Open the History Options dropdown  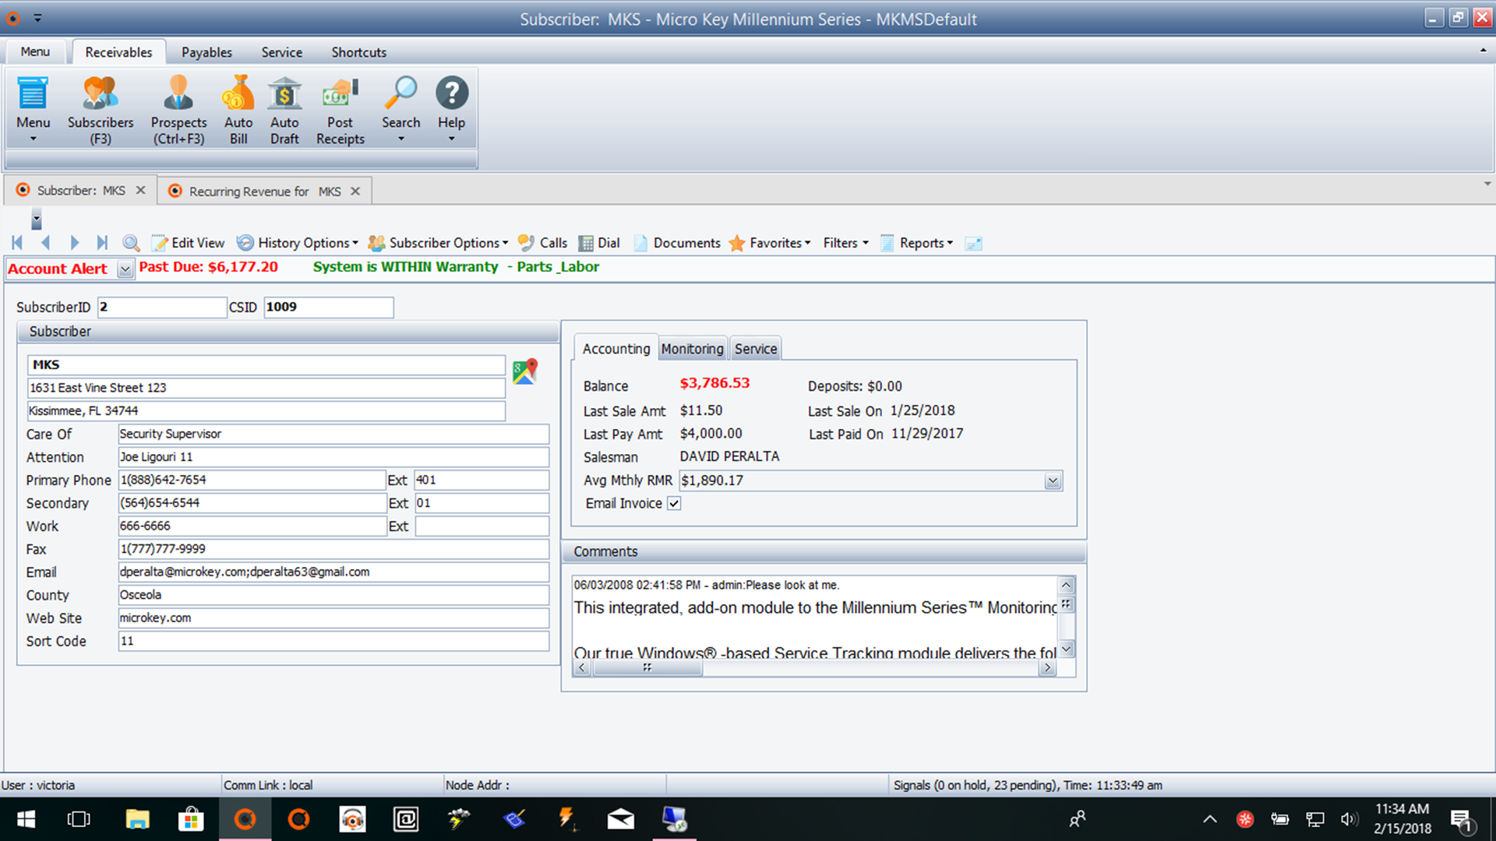click(x=298, y=243)
